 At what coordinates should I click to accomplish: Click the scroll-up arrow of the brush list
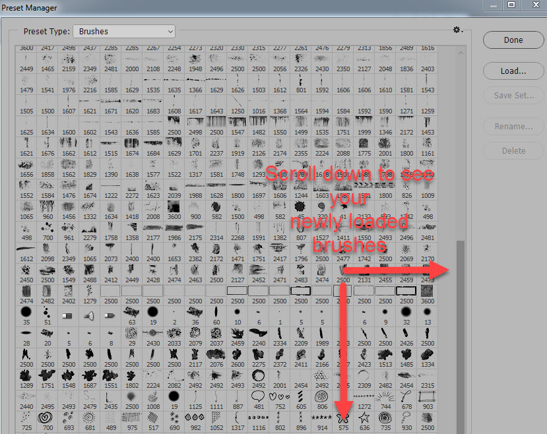coord(461,53)
